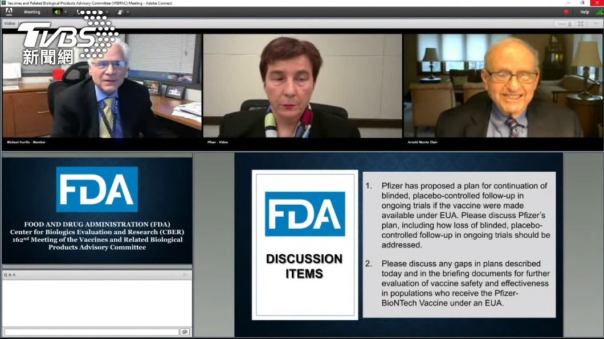604x339 pixels.
Task: Open the Help menu
Action: coord(585,12)
